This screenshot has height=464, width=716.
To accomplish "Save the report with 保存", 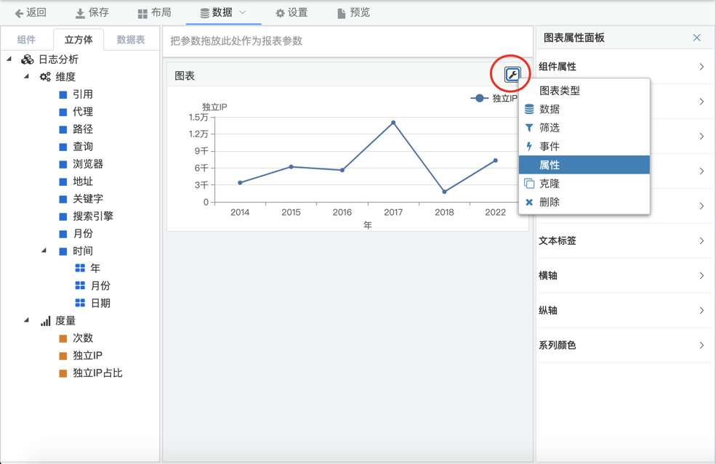I will [92, 13].
